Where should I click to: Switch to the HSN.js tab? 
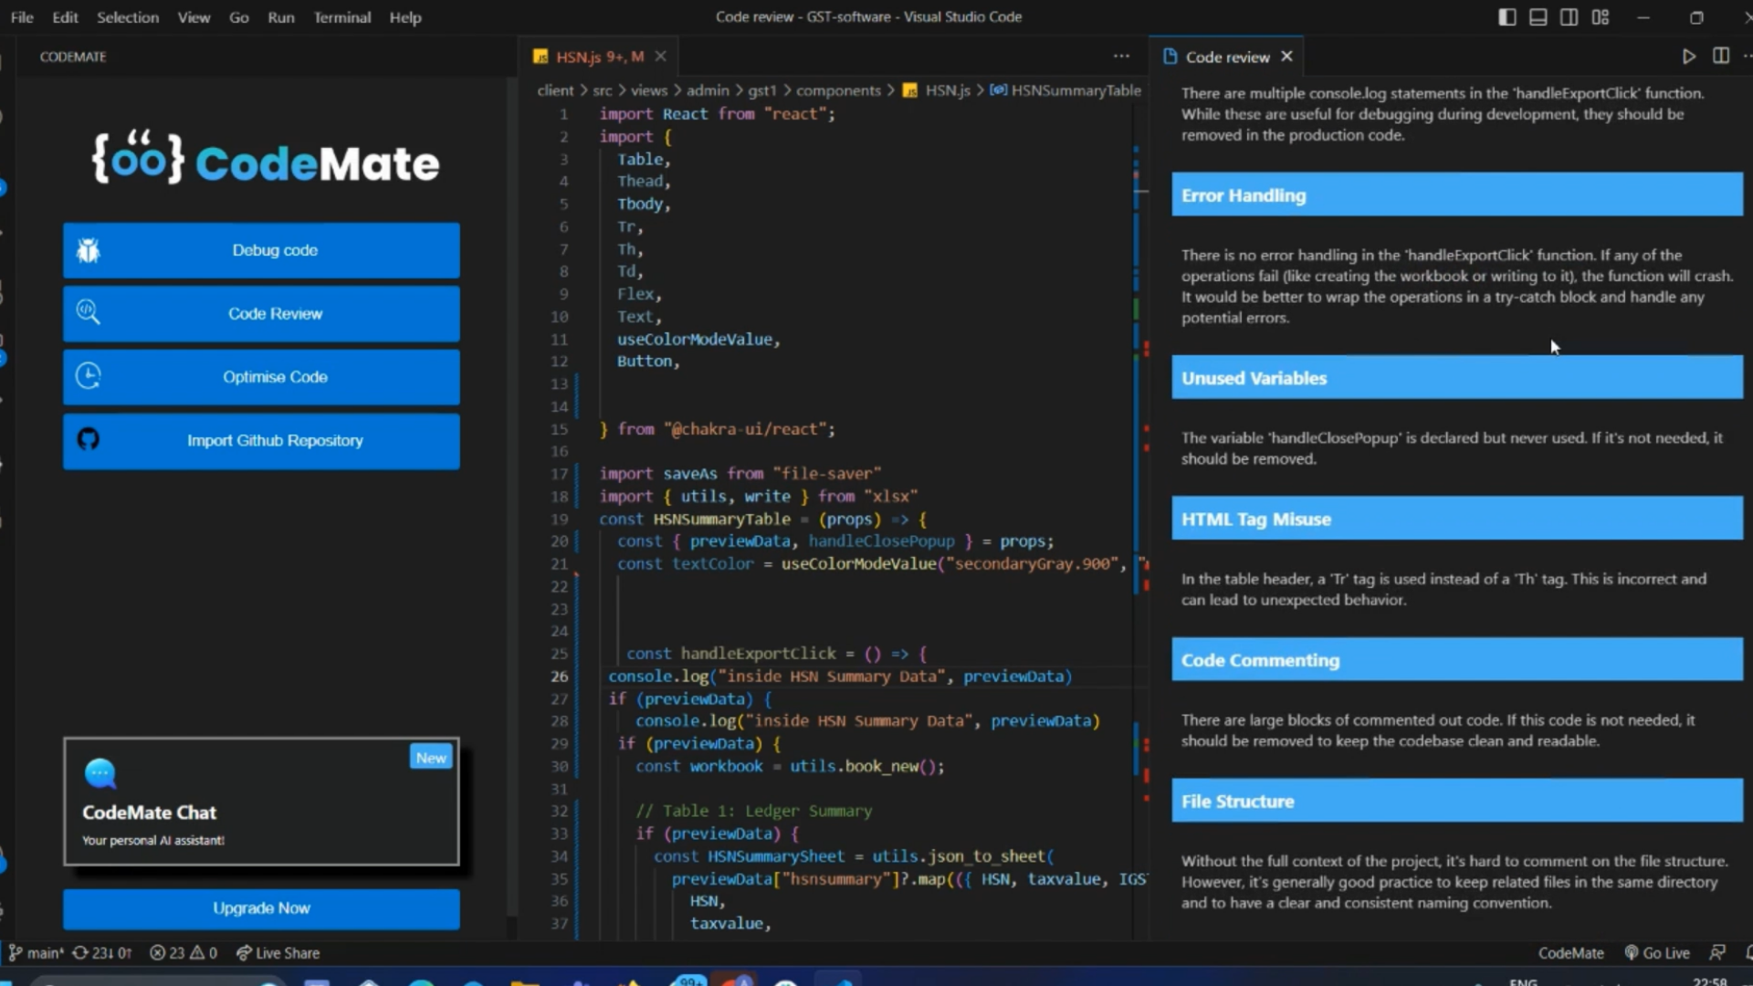click(599, 57)
